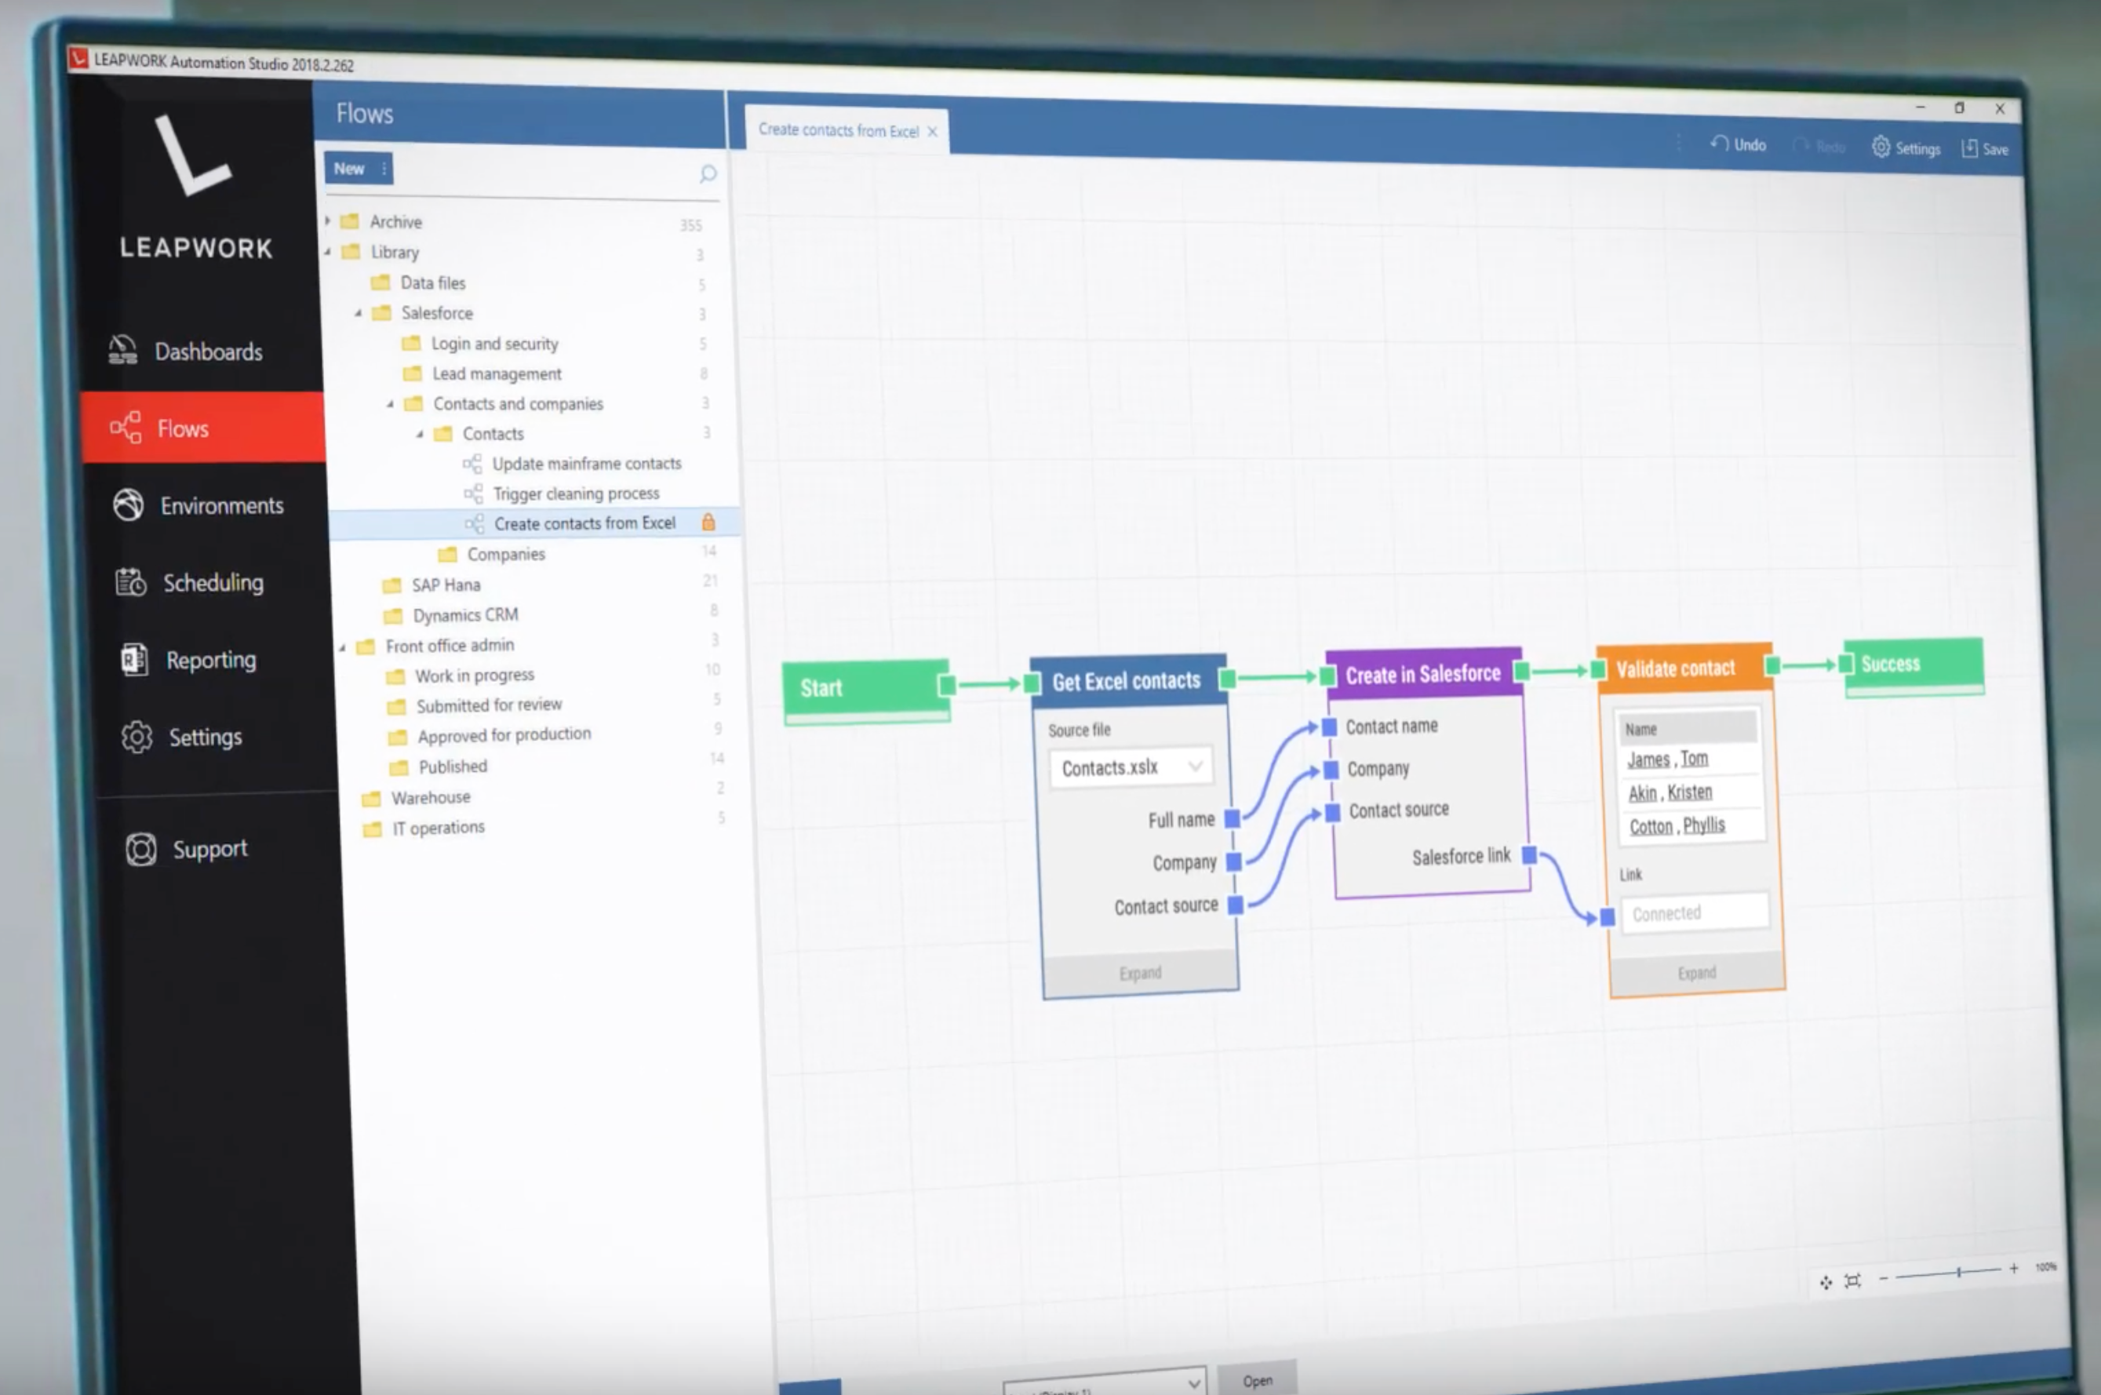2101x1395 pixels.
Task: Click the Akin, Kristen name link
Action: coord(1670,792)
